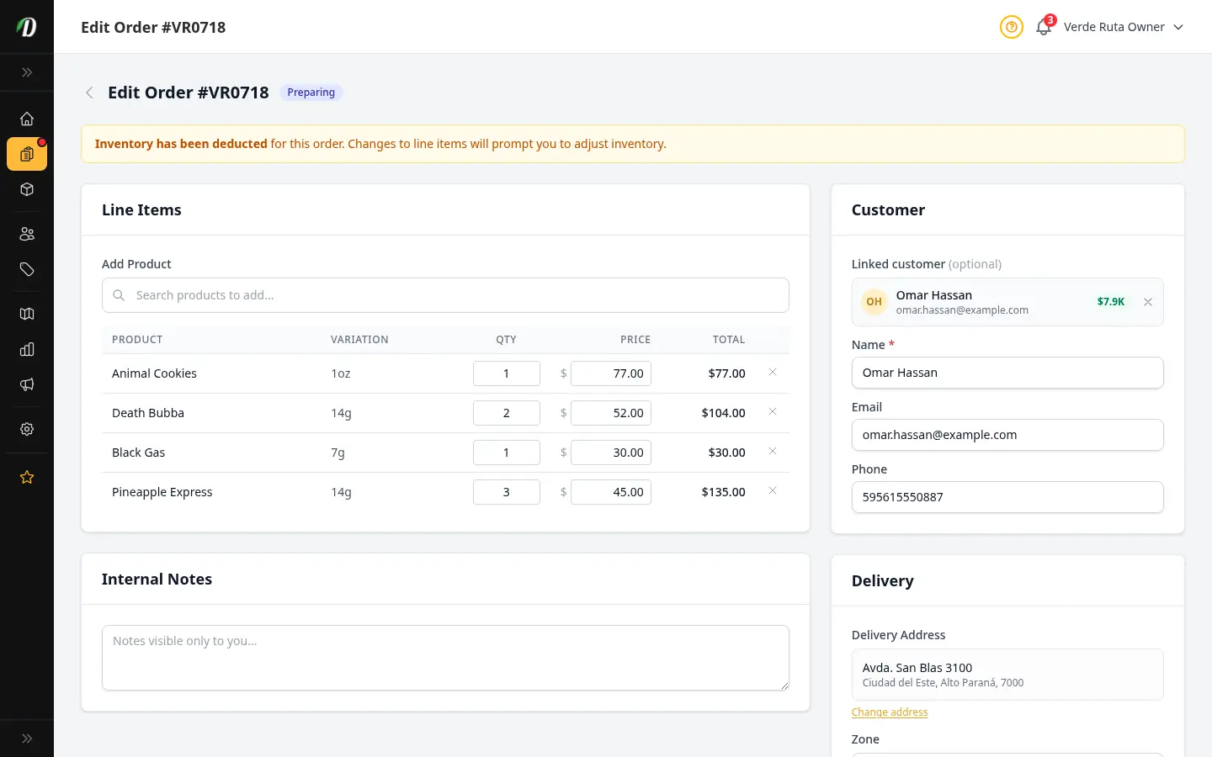Click the notifications bell icon
Screen dimensions: 1212x757
point(1044,27)
